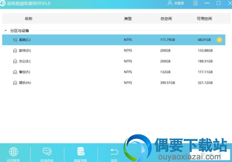Click the 类型 column header
Viewport: 232px width, 162px height.
(x=128, y=19)
